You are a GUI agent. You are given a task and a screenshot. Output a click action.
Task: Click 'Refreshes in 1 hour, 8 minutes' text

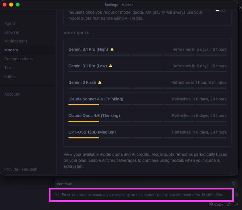click(x=199, y=82)
